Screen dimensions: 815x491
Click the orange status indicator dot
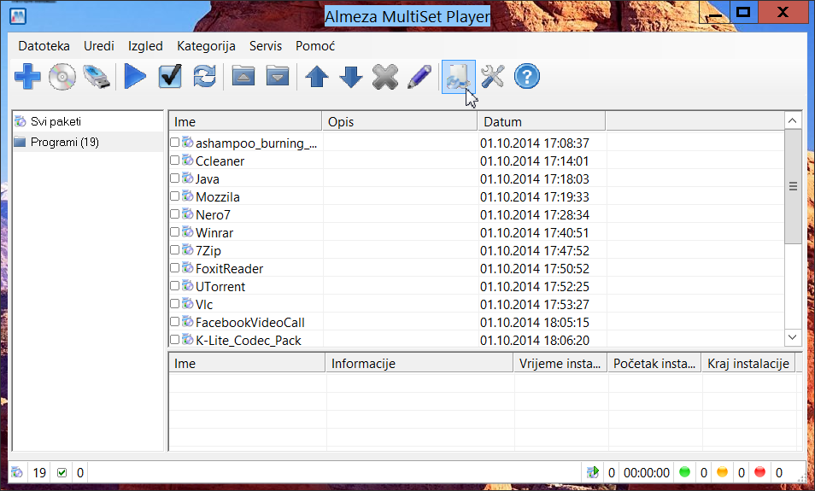point(722,471)
